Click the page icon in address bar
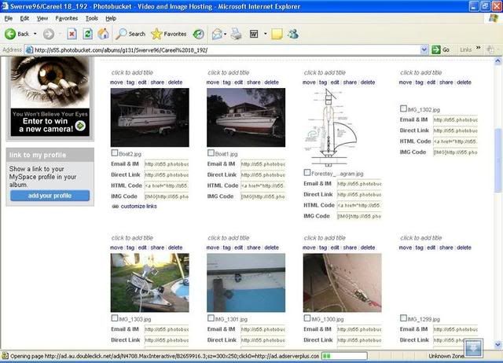503x363 pixels. pos(29,49)
